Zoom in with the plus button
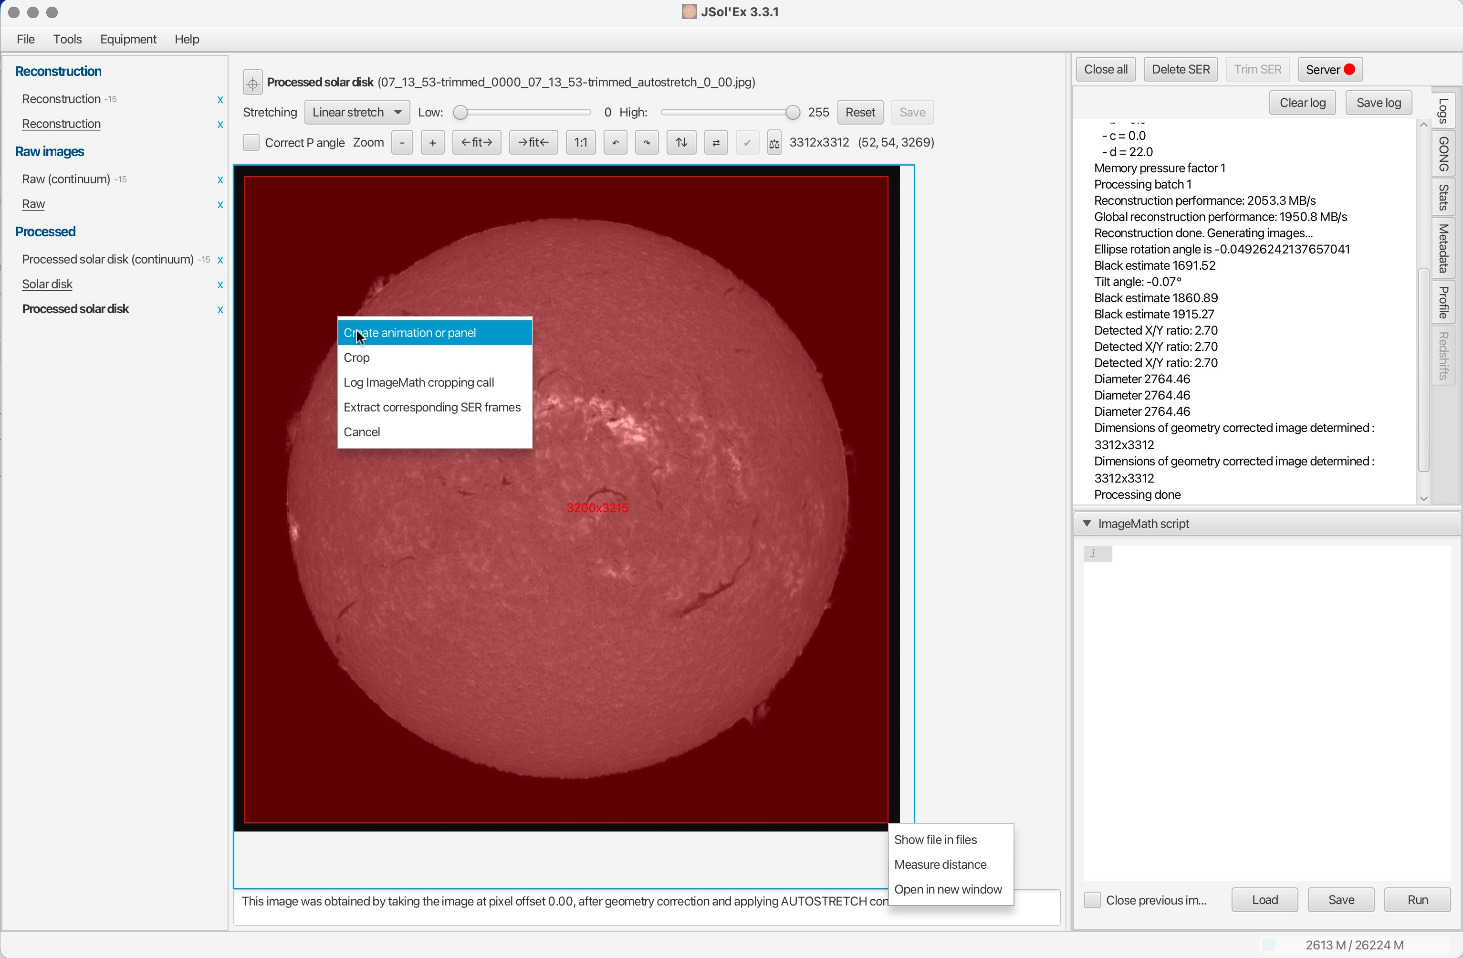This screenshot has height=958, width=1463. 432,143
